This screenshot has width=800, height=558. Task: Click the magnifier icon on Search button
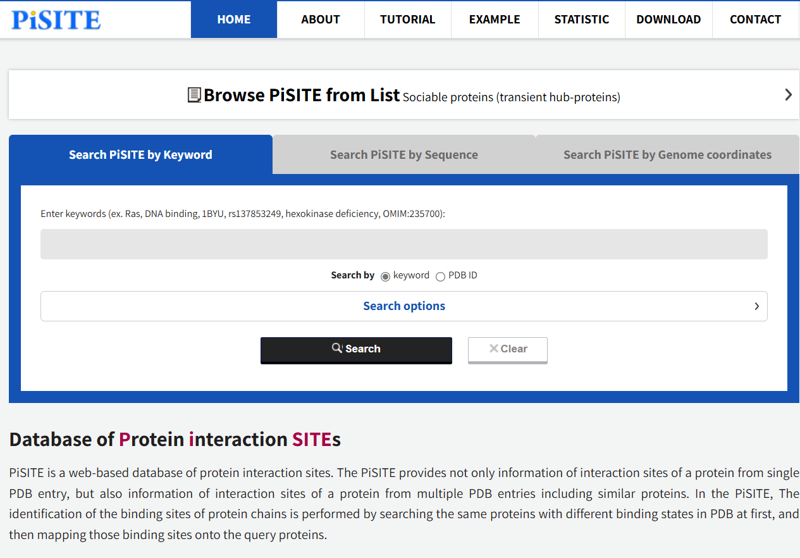pos(338,348)
